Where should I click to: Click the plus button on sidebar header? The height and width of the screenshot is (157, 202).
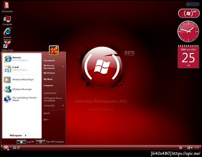(x=188, y=4)
